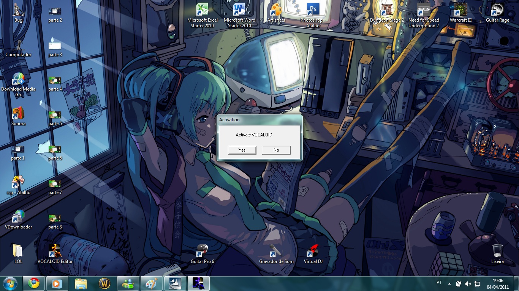Viewport: 519px width, 291px height.
Task: Select the Warcraft III desktop shortcut
Action: [460, 13]
